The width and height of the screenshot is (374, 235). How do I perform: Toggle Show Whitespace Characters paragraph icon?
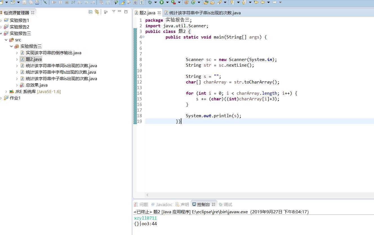click(x=142, y=2)
